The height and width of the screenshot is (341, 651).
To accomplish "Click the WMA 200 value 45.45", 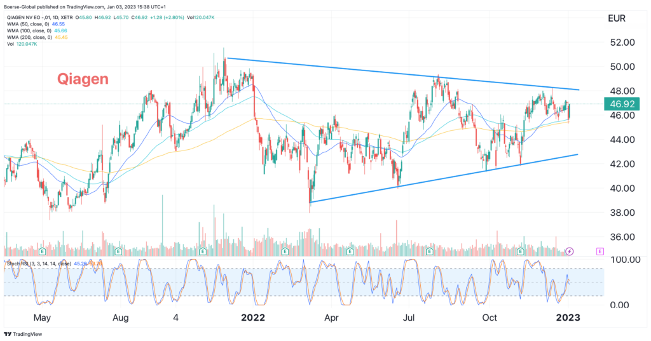I will [x=60, y=37].
